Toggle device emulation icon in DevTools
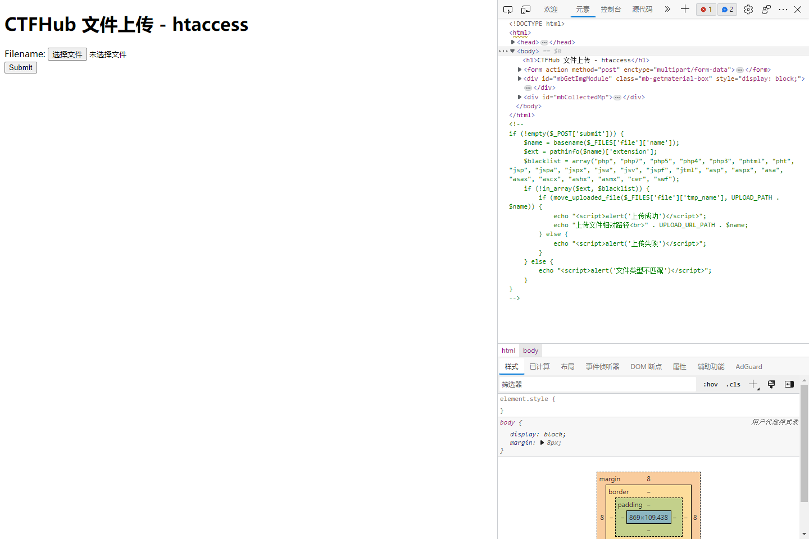 coord(526,10)
